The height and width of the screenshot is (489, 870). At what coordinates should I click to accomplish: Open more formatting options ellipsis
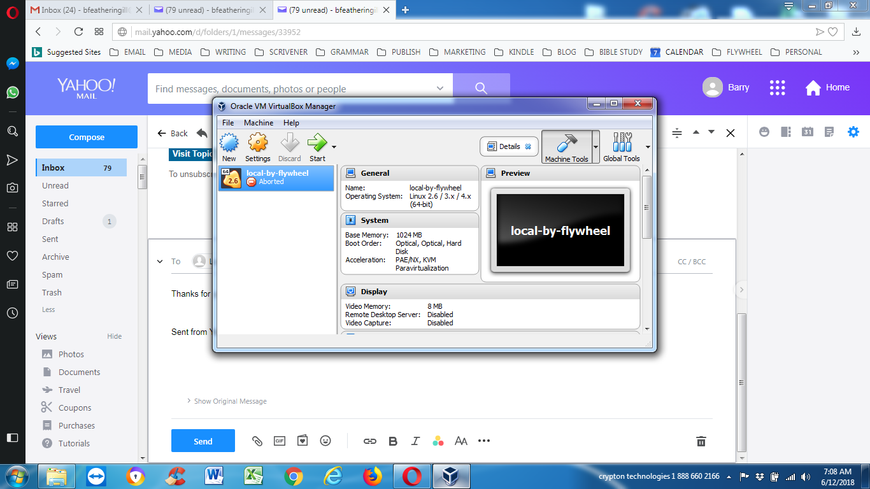tap(484, 441)
